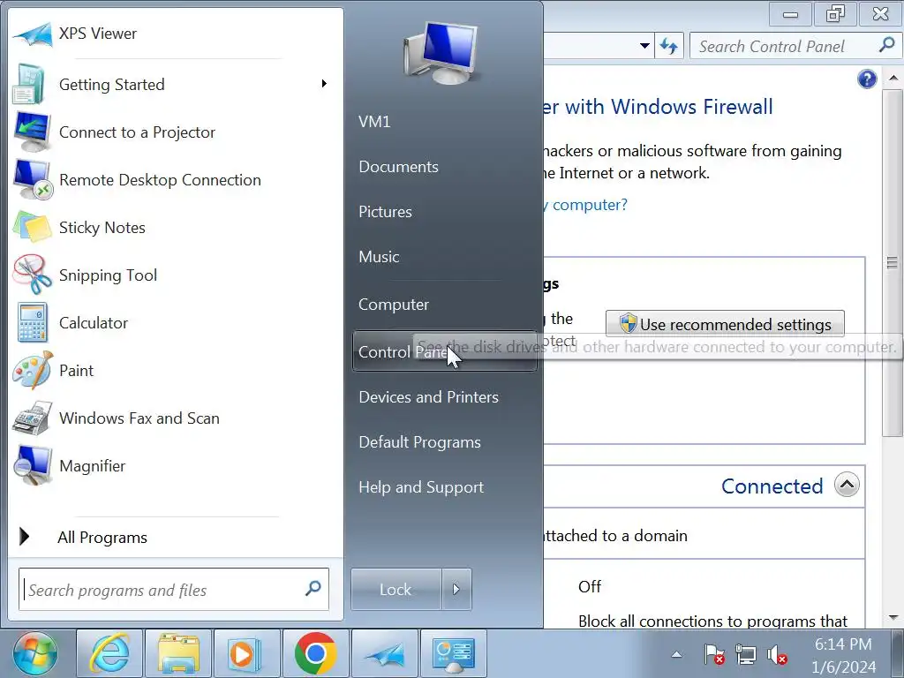Click the Show desktop strip
This screenshot has height=678, width=904.
point(899,654)
